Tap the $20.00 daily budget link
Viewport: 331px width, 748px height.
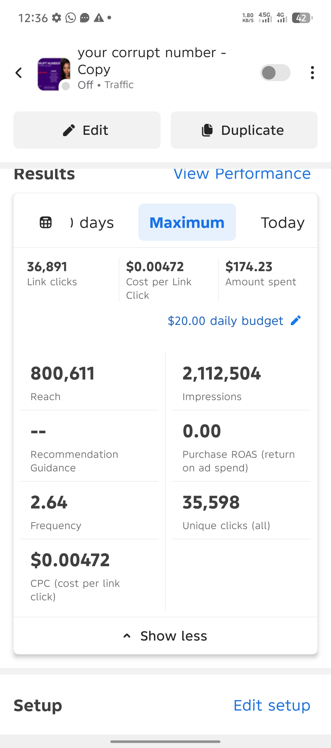(x=225, y=321)
